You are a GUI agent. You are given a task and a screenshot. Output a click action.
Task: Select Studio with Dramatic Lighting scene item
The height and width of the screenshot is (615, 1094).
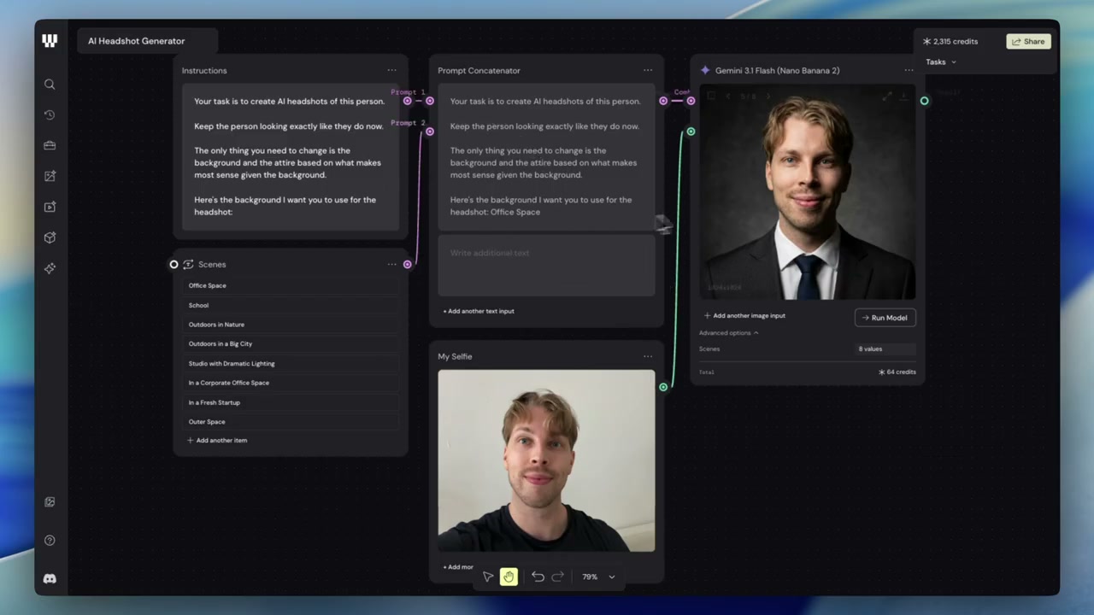(x=291, y=363)
